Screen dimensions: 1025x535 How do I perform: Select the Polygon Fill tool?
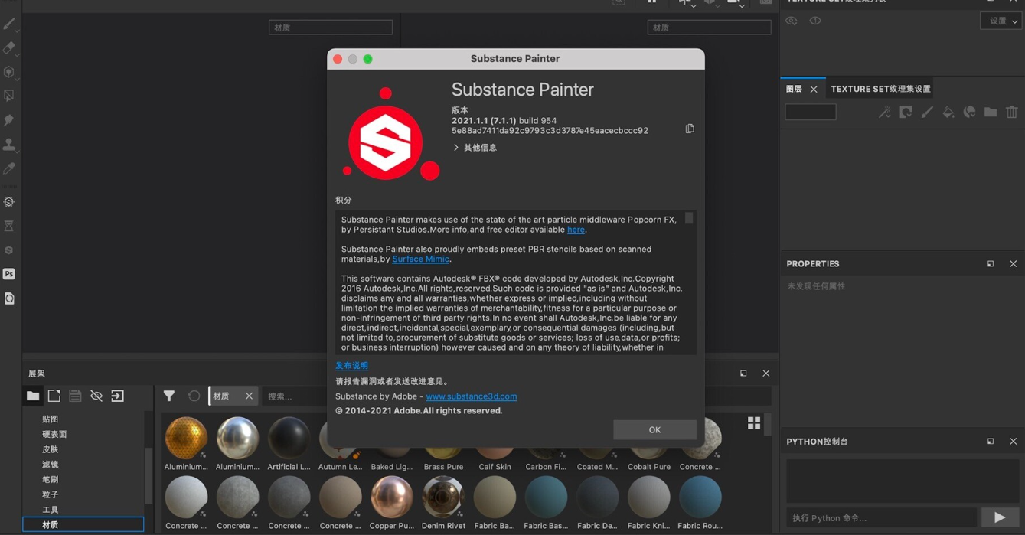click(x=9, y=96)
